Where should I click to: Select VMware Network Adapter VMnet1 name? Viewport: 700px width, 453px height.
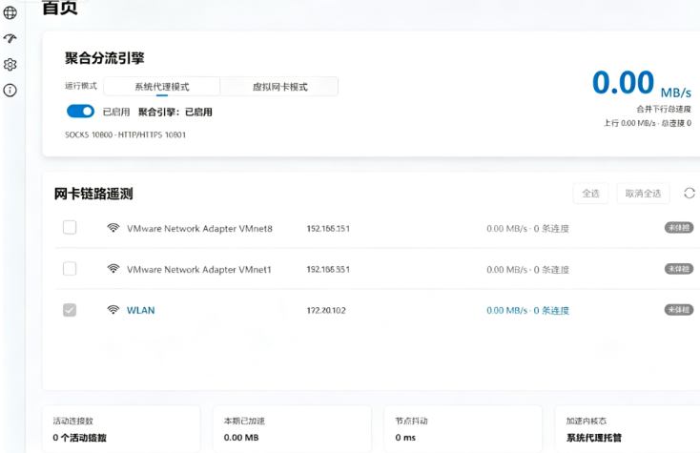(199, 270)
